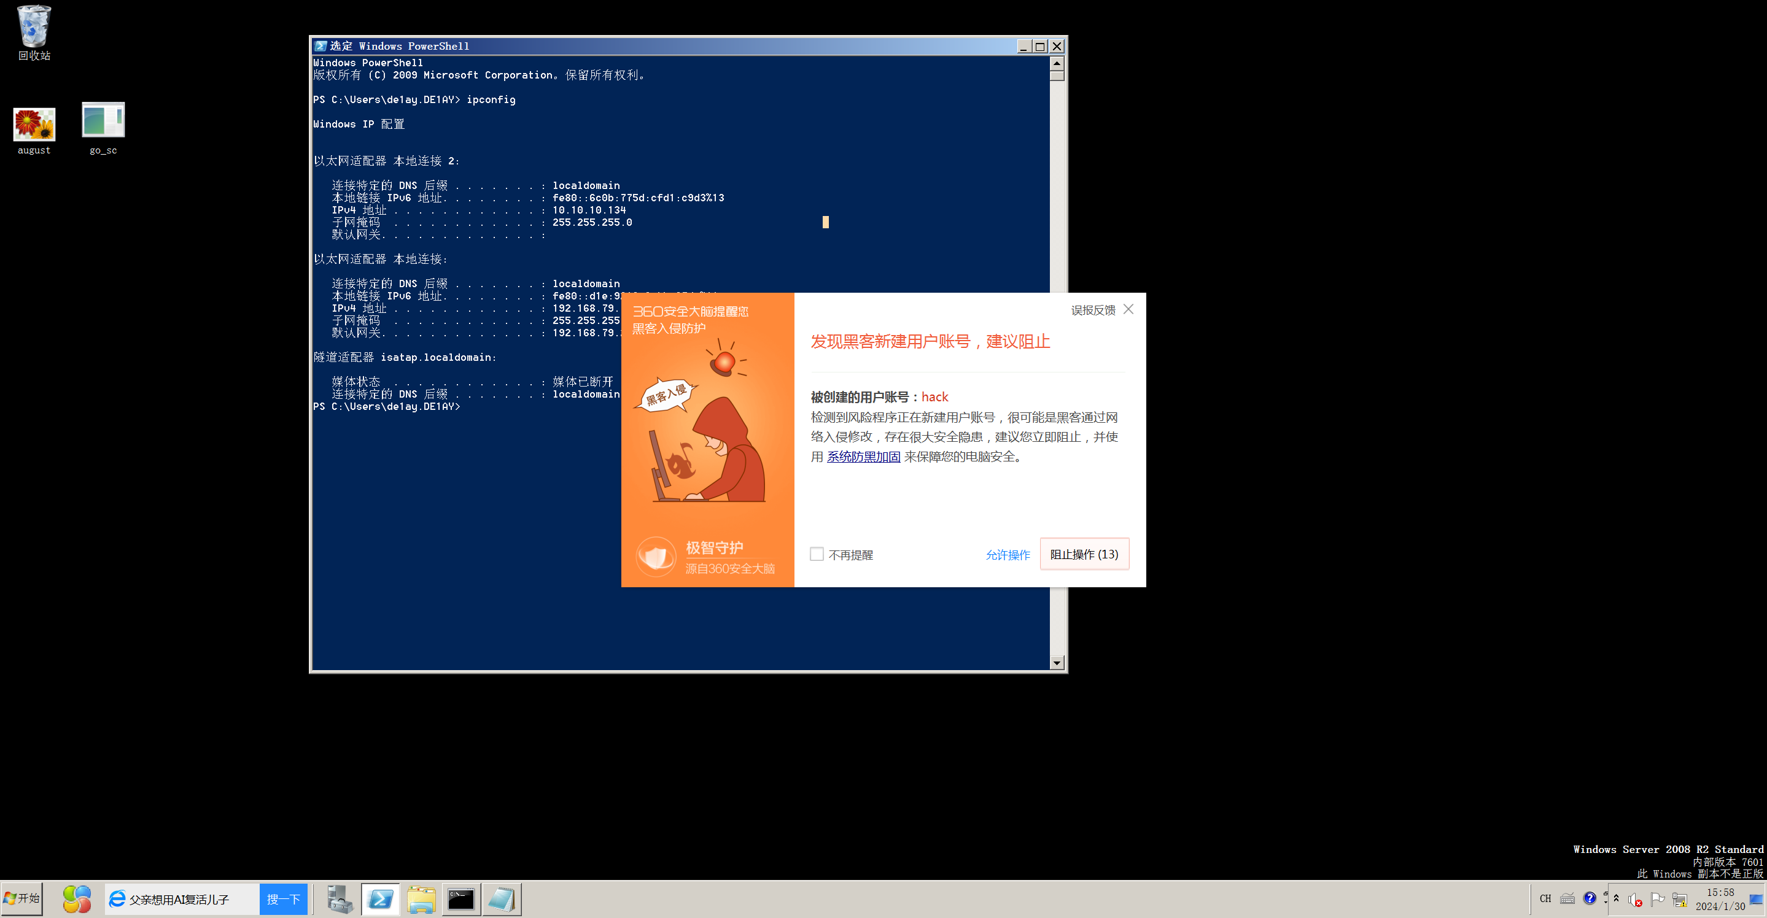Open the CH input language selector
Viewport: 1767px width, 918px height.
[1545, 898]
